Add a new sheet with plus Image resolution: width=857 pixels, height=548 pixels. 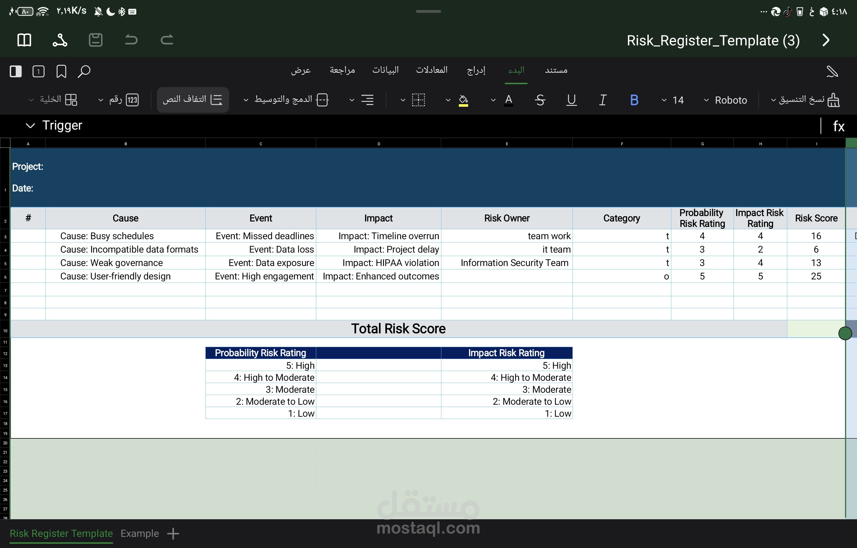pos(173,533)
